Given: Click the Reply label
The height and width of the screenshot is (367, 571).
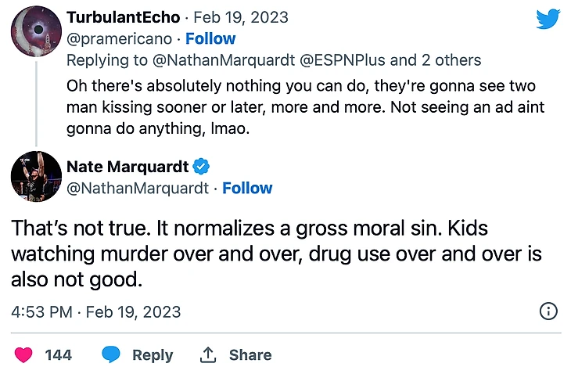Looking at the screenshot, I should 153,354.
